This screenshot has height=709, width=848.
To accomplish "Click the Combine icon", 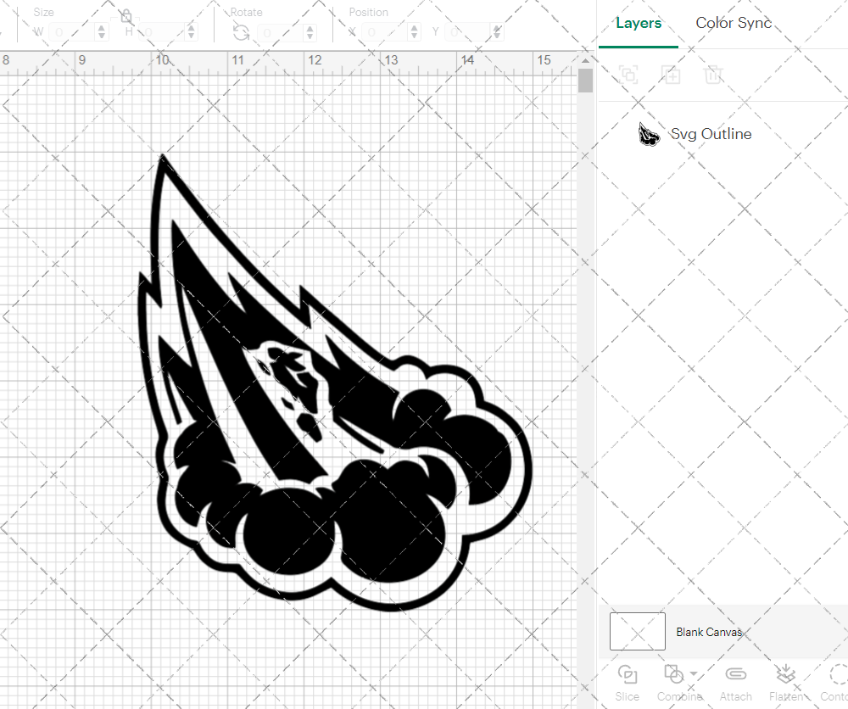I will click(675, 676).
